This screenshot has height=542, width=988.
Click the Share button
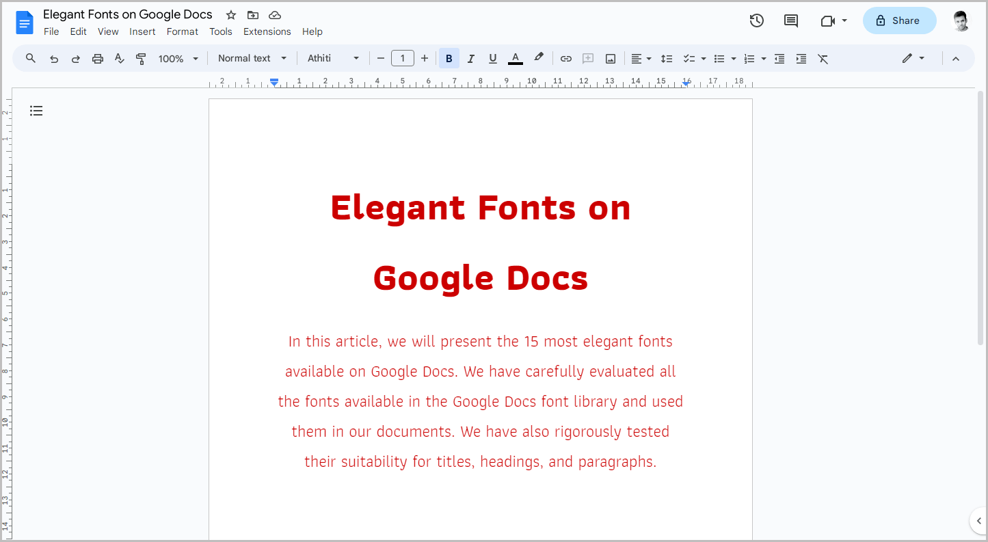899,21
